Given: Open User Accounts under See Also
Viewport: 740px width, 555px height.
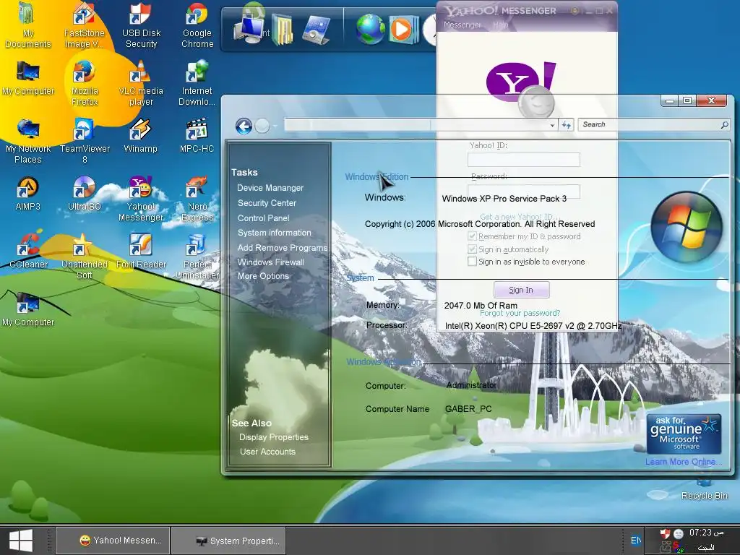Looking at the screenshot, I should (267, 452).
